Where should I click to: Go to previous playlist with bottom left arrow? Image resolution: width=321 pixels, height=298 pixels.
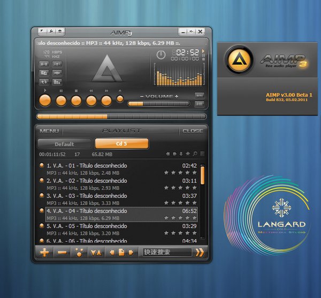(x=112, y=253)
